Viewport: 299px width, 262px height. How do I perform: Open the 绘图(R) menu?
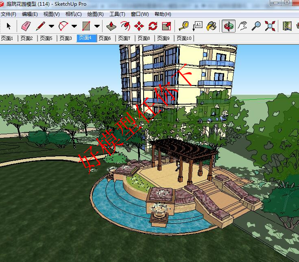tap(95, 14)
